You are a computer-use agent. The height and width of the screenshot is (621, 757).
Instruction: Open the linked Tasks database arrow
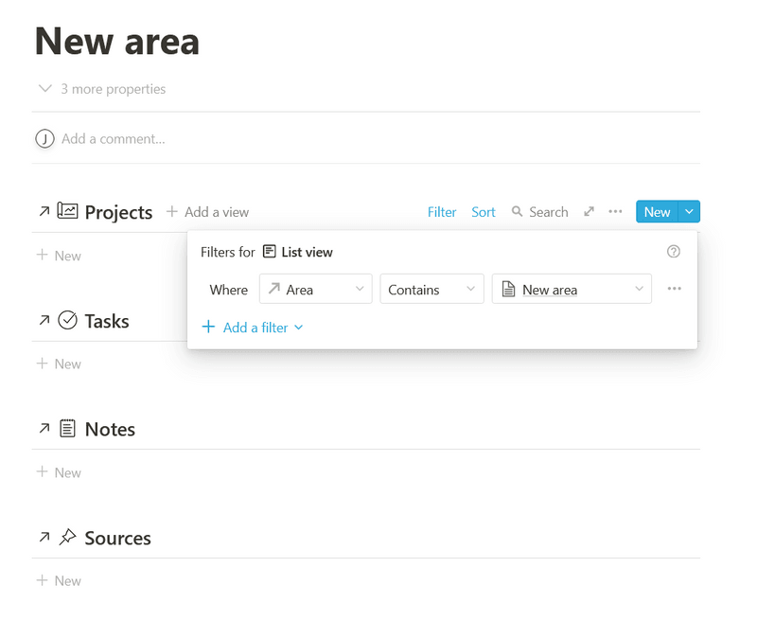coord(44,321)
